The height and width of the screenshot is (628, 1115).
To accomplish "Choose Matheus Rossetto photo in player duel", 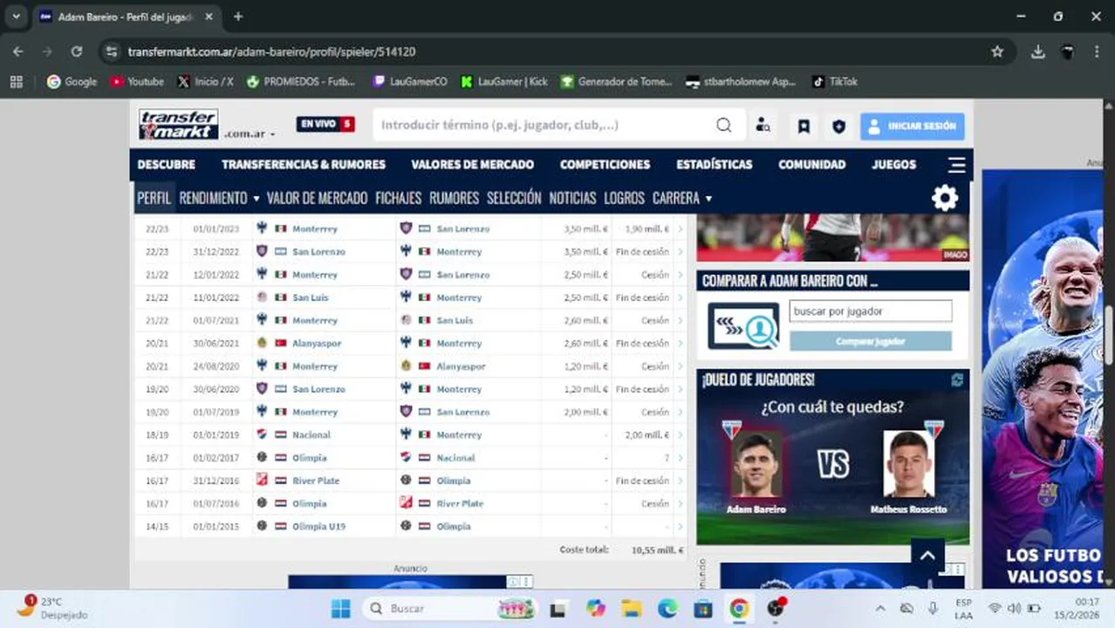I will (x=908, y=464).
